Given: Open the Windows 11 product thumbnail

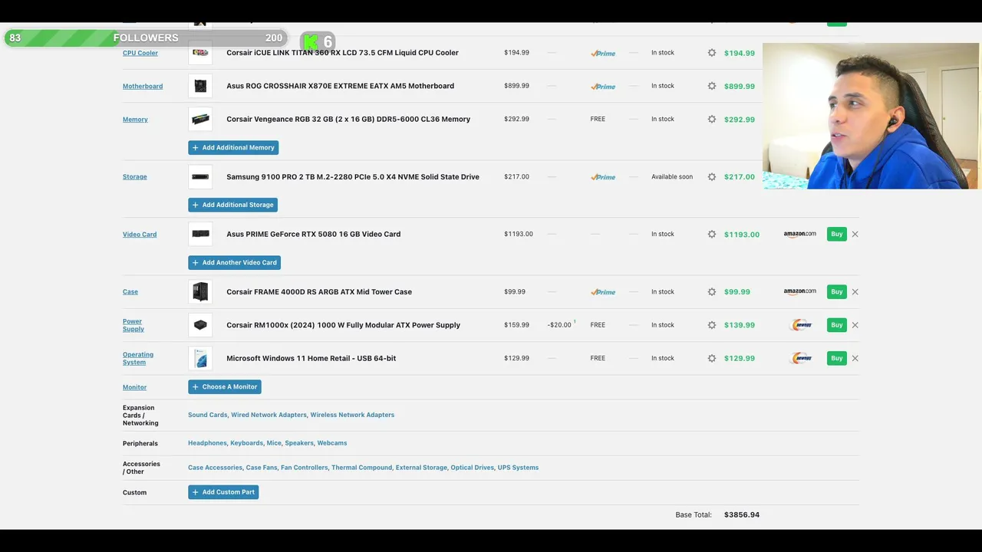Looking at the screenshot, I should pos(200,358).
